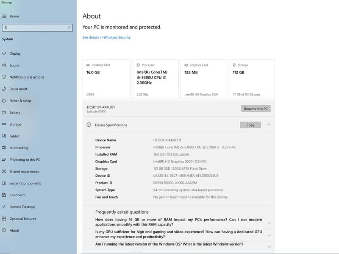Click the Latitude E5450 model text

(97, 112)
